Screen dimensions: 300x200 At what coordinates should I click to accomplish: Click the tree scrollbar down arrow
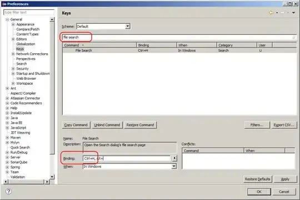click(52, 177)
